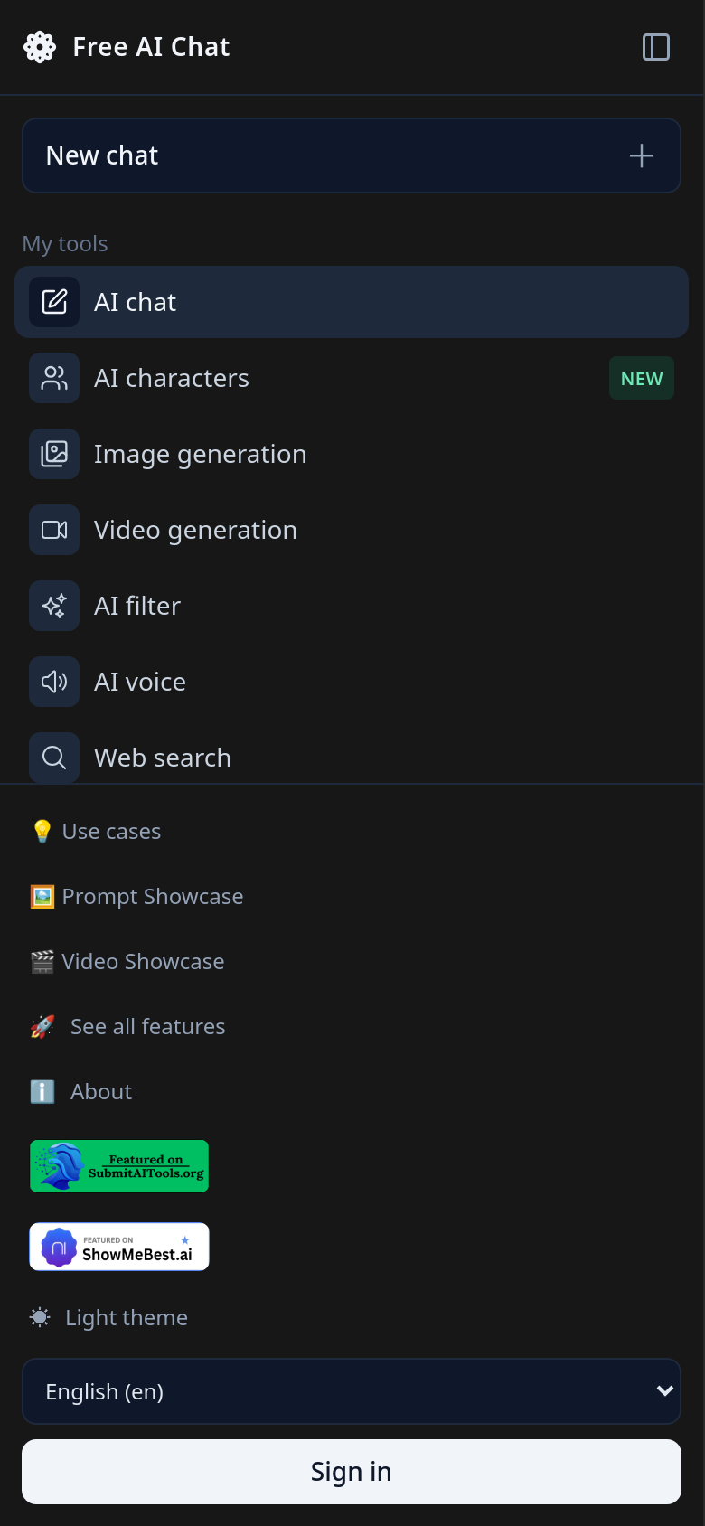The width and height of the screenshot is (705, 1526).
Task: Click the AI chat pencil icon
Action: (54, 302)
